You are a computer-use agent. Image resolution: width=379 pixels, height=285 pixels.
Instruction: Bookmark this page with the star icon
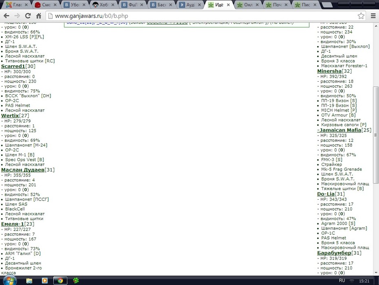coord(361,16)
